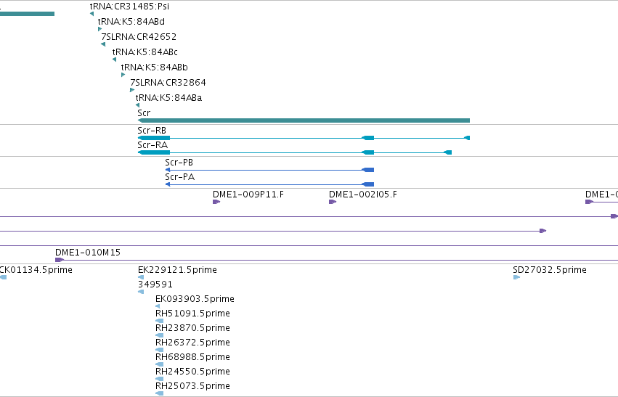The height and width of the screenshot is (397, 618).
Task: Click the Scr-PA protein label
Action: (179, 177)
